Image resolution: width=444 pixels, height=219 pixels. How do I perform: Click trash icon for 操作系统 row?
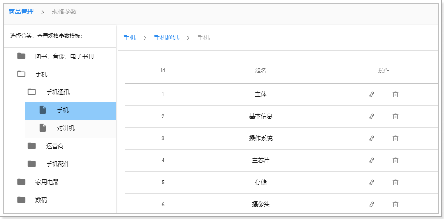(x=396, y=139)
